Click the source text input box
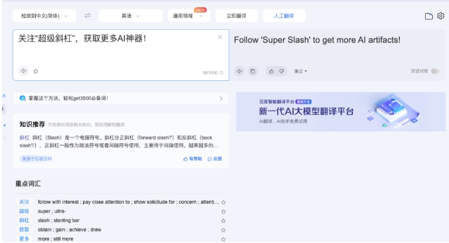This screenshot has width=449, height=243. pyautogui.click(x=121, y=55)
